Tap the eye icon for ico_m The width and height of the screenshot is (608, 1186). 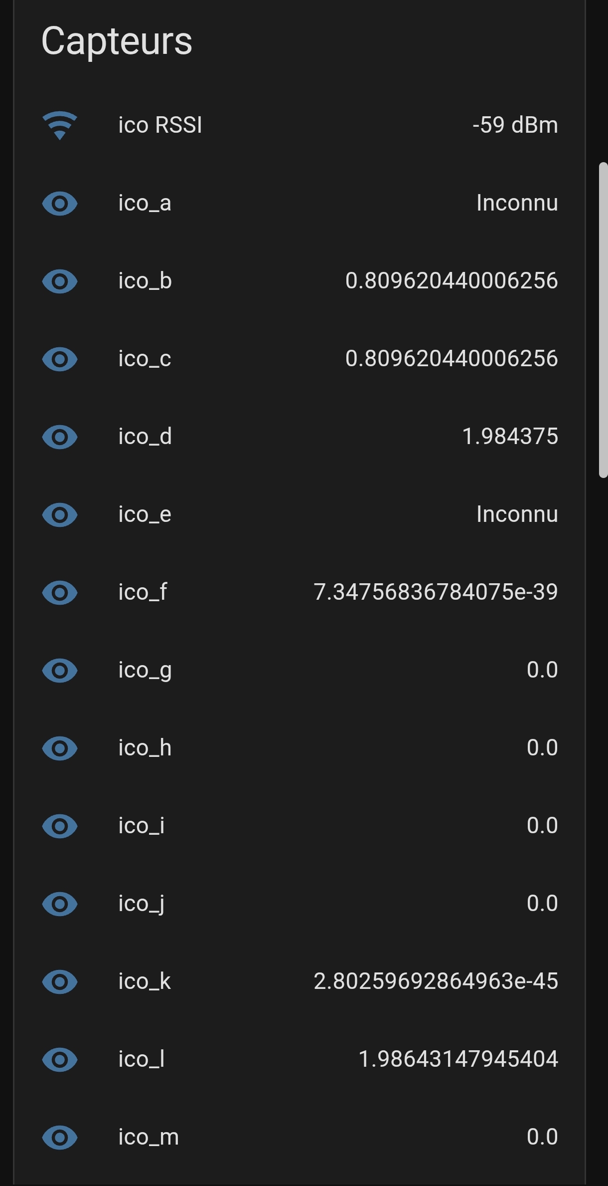tap(60, 1138)
